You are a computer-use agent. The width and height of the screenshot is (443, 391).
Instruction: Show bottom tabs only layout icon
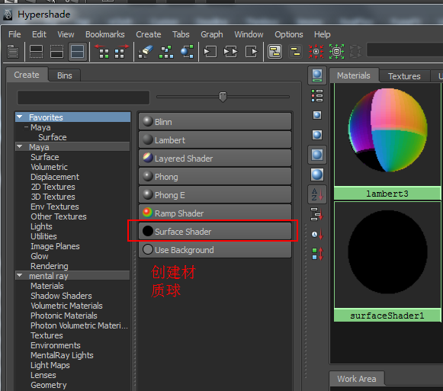[x=56, y=52]
